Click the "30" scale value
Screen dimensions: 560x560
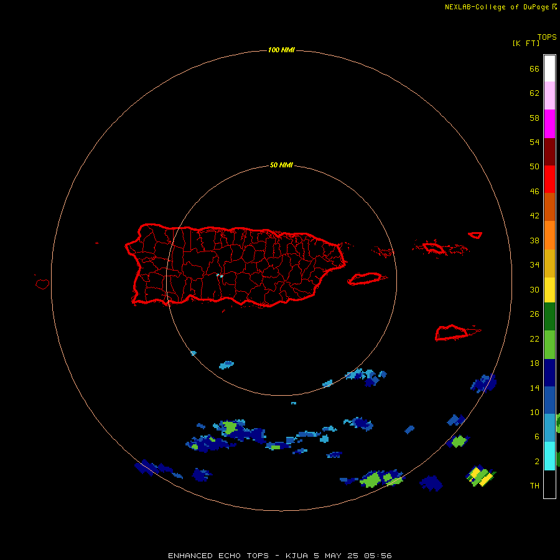pyautogui.click(x=534, y=289)
